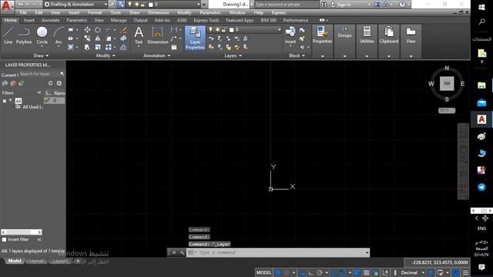Open the View panel in ribbon
Screen dimensions: 493x277
[411, 35]
